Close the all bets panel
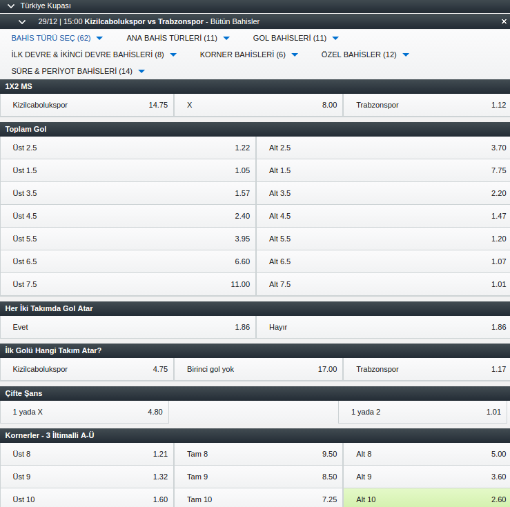 (x=504, y=21)
